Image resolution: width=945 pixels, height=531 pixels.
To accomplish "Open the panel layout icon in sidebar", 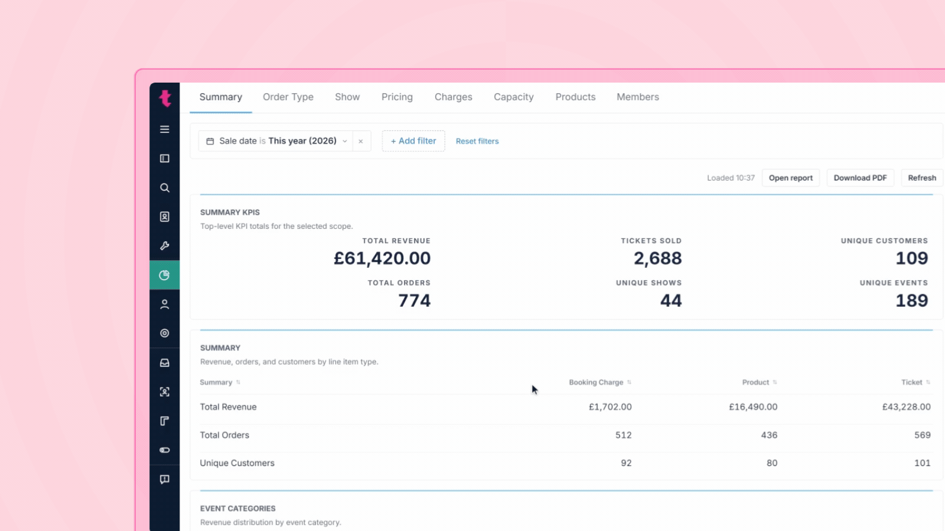I will click(165, 158).
